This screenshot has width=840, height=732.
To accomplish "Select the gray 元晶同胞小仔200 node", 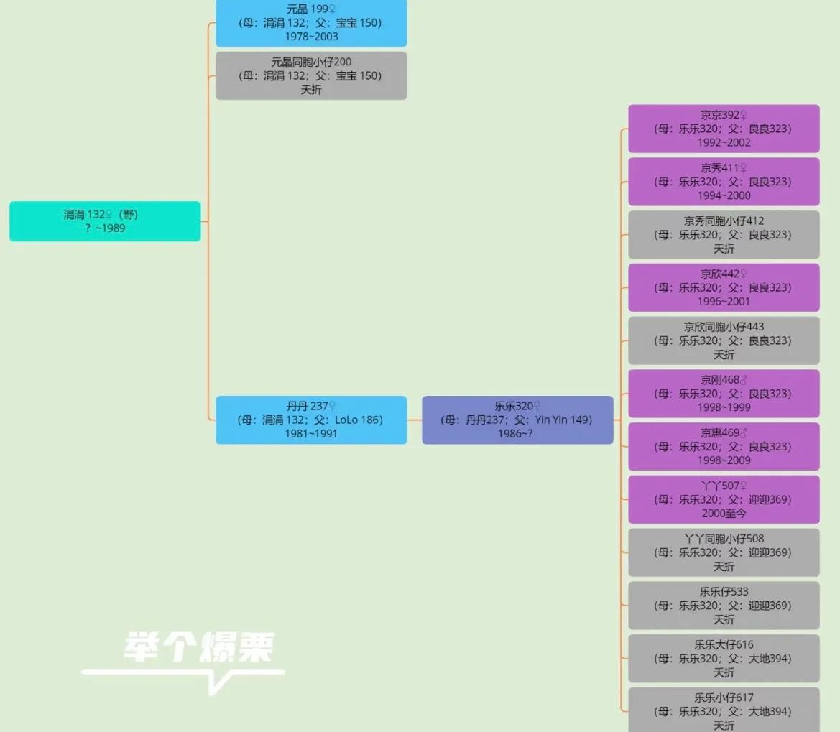I will (311, 75).
